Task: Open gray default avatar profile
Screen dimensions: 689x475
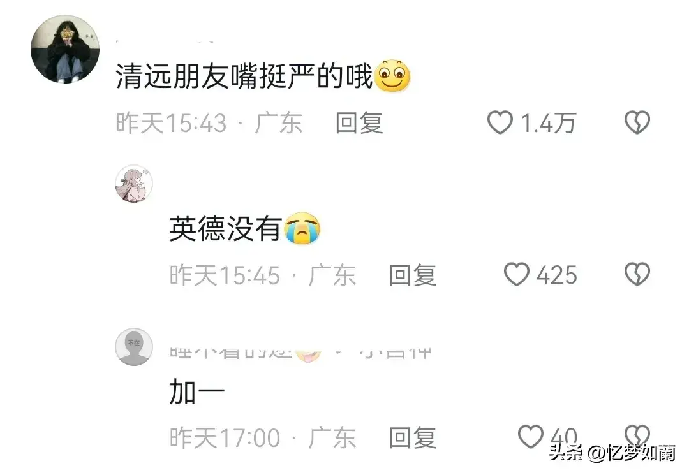Action: coord(133,347)
